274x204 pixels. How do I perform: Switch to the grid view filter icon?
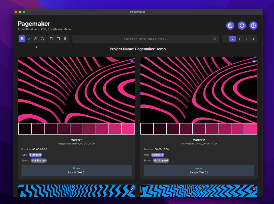coord(22,39)
